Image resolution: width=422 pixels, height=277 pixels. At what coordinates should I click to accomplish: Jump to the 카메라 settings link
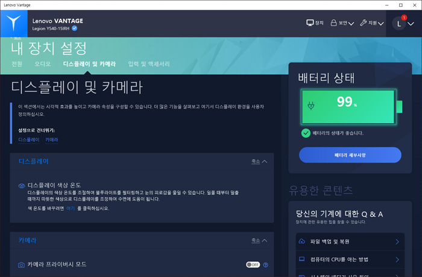[52, 139]
